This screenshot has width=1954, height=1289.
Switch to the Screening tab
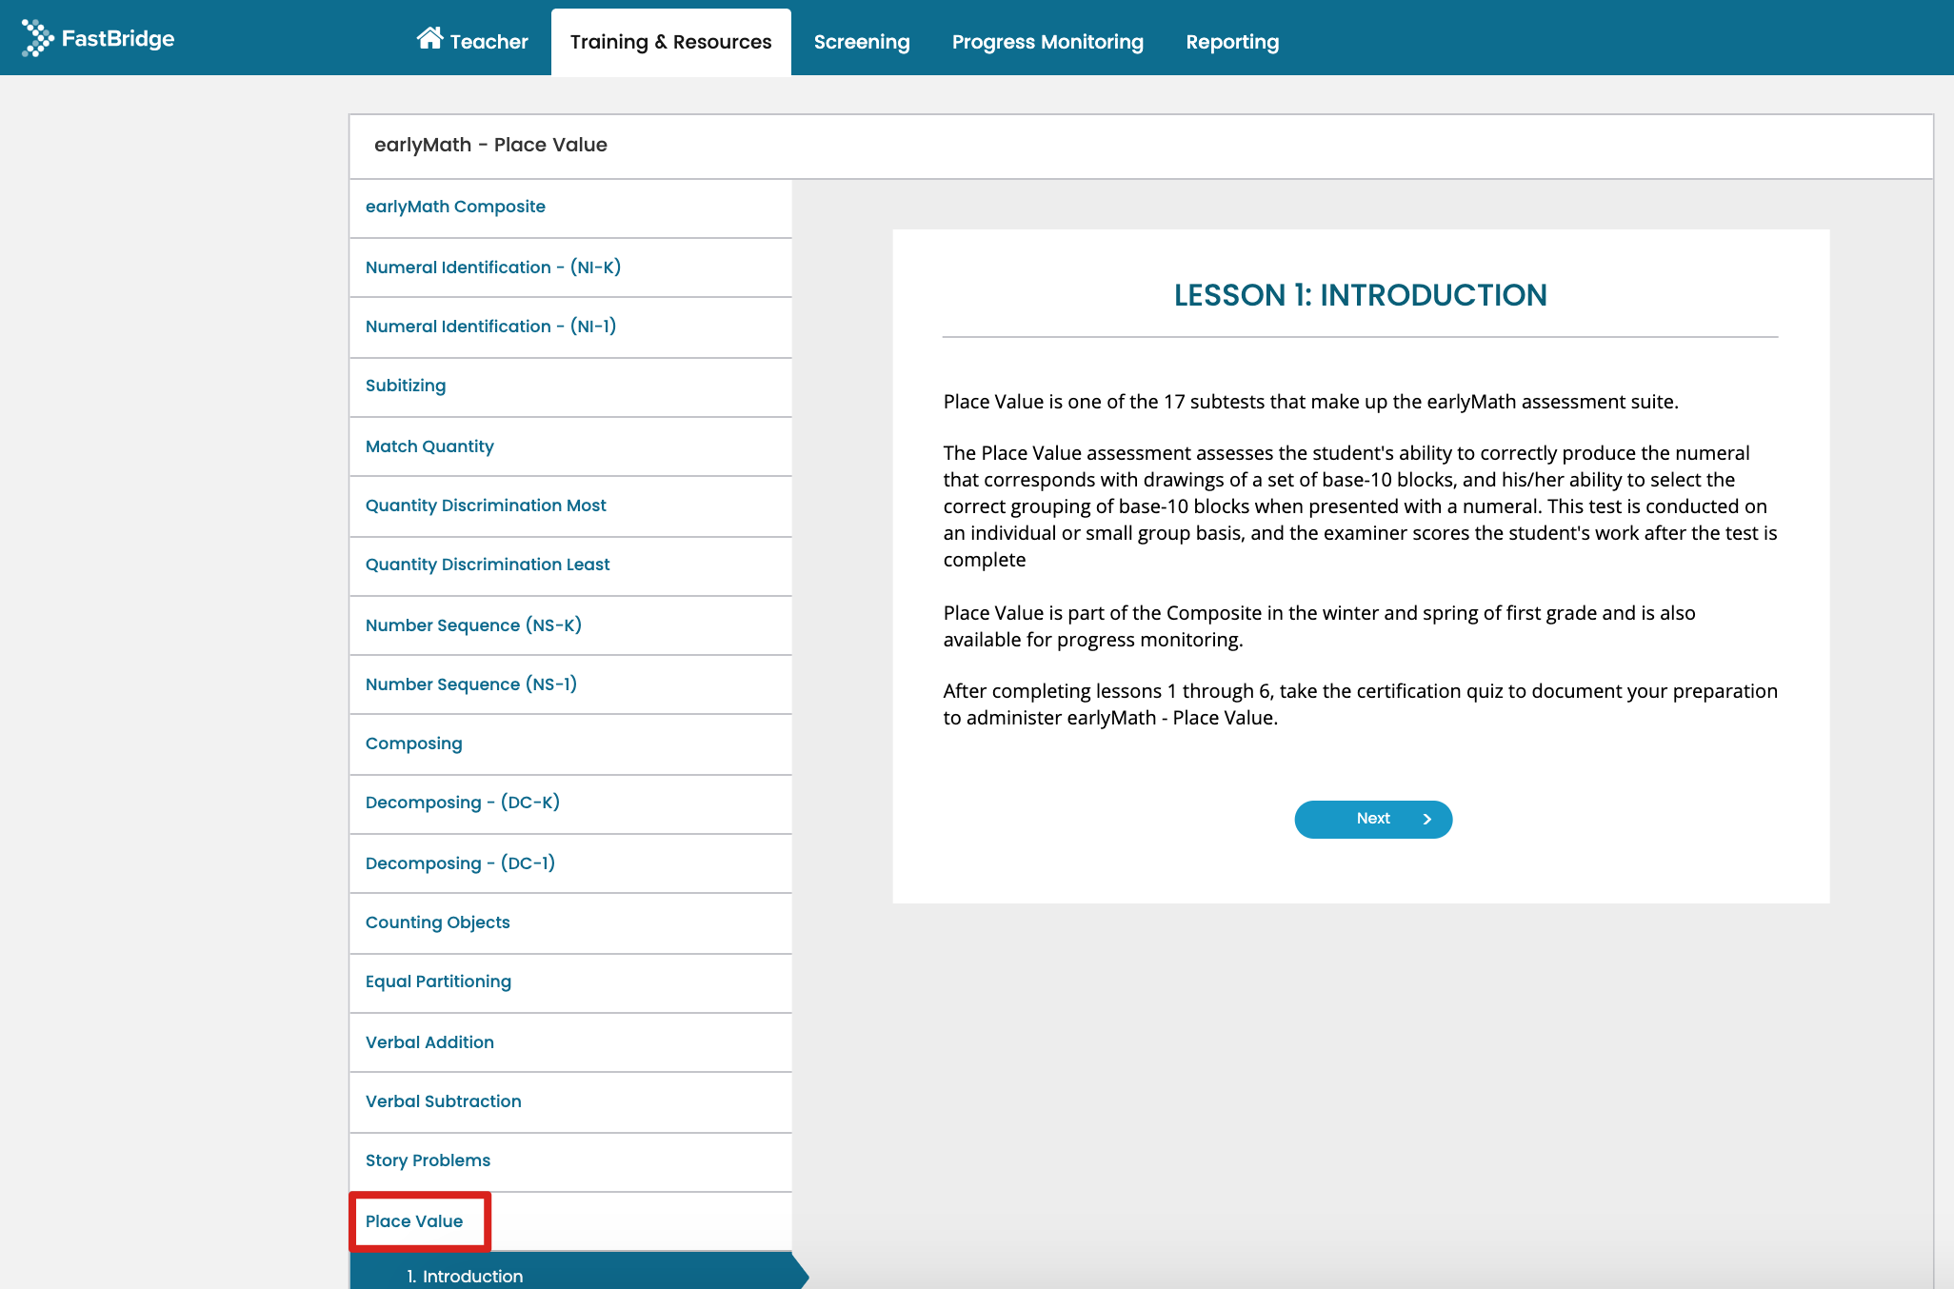click(862, 42)
